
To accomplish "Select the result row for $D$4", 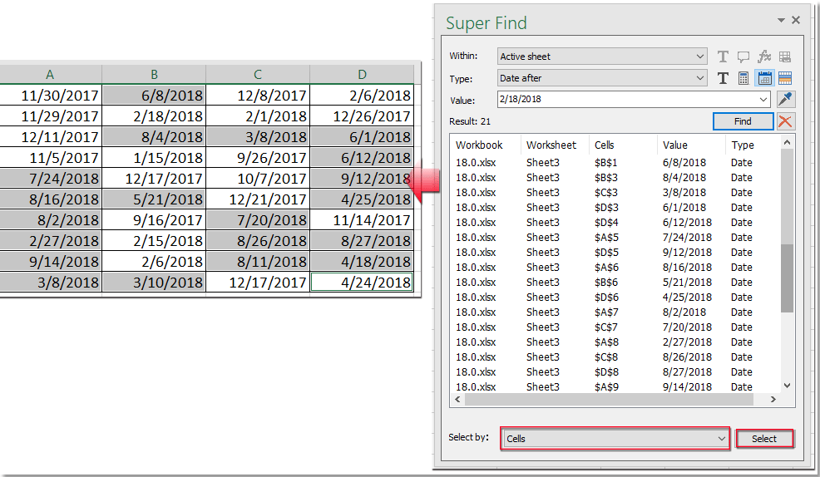I will click(615, 223).
